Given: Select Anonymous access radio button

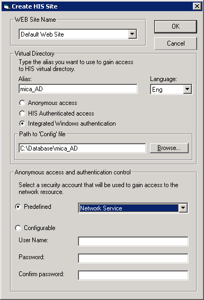Looking at the screenshot, I should (x=22, y=103).
